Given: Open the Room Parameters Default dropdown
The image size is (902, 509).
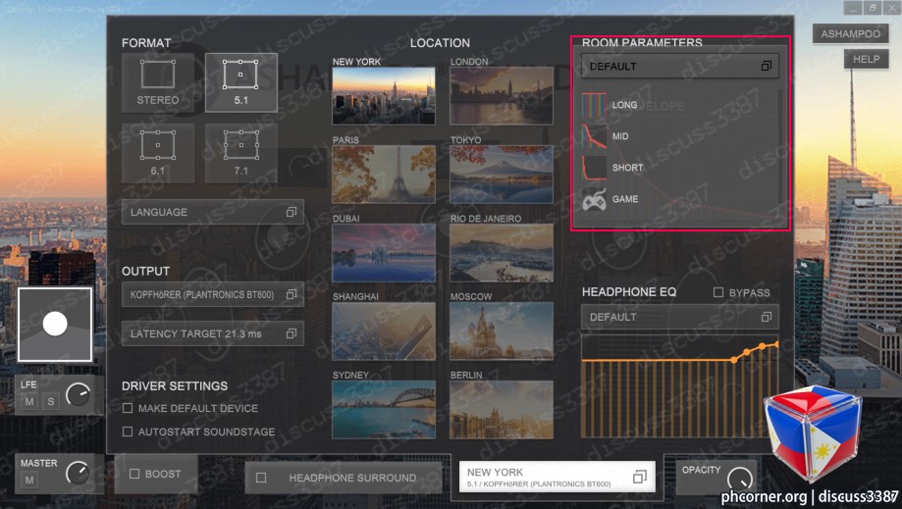Looking at the screenshot, I should (x=680, y=66).
